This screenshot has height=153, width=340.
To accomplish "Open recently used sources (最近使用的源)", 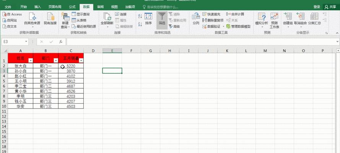I will point(84,26).
